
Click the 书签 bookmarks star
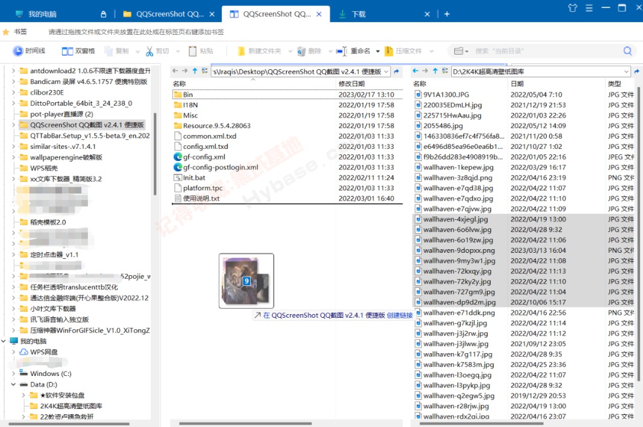6,31
